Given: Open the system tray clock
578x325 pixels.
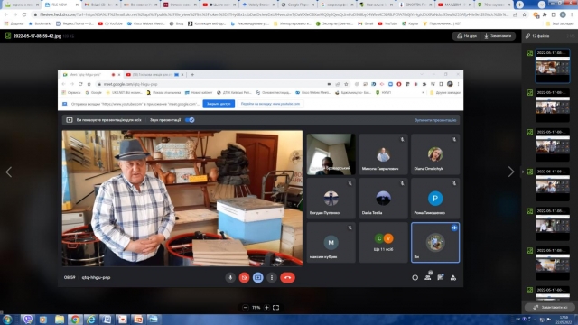Looking at the screenshot, I should 564,320.
